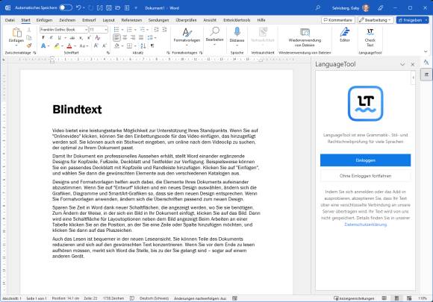Click the text effects blue A icon
Viewport: 433px width, 302px height.
[x=43, y=45]
